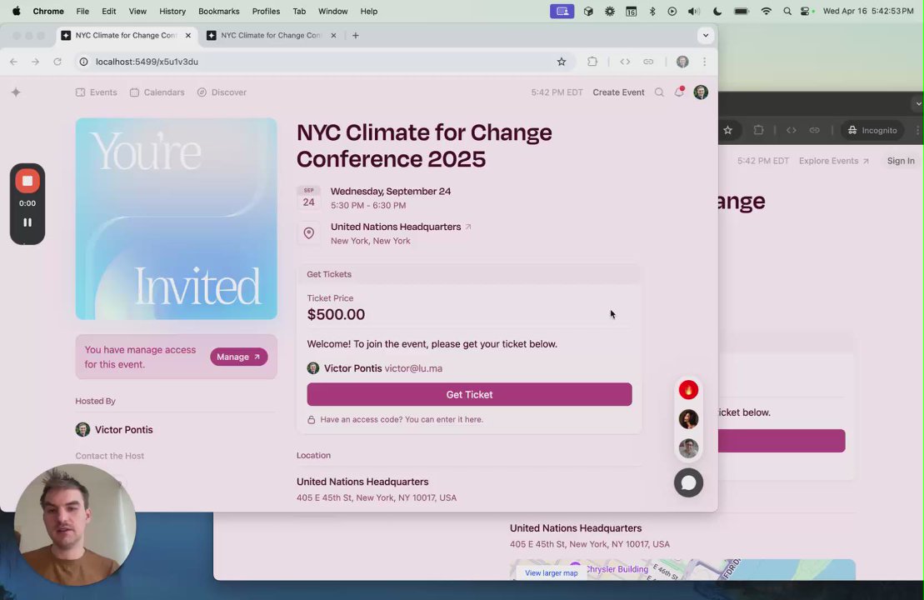Open United Nations Headquarters location link
924x600 pixels.
pyautogui.click(x=401, y=227)
